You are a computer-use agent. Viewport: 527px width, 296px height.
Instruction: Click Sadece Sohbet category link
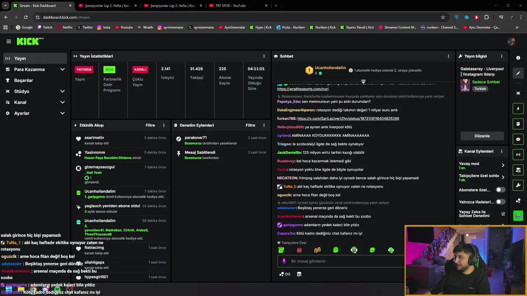tap(486, 82)
